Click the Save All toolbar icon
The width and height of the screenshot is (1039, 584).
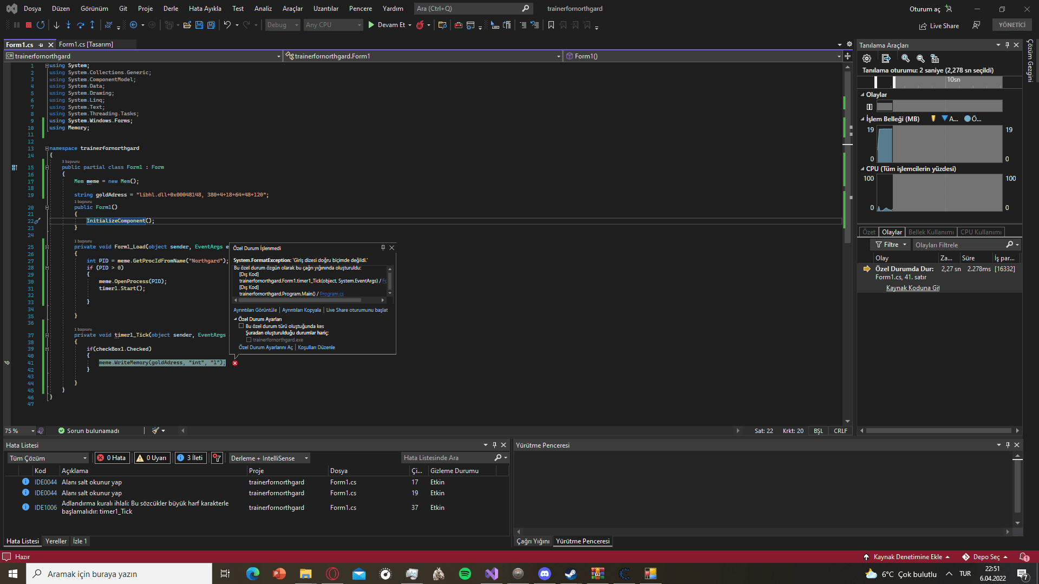(x=211, y=25)
